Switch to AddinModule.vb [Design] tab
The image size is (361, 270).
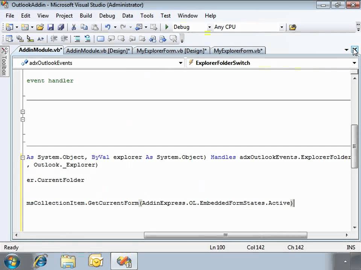[98, 51]
